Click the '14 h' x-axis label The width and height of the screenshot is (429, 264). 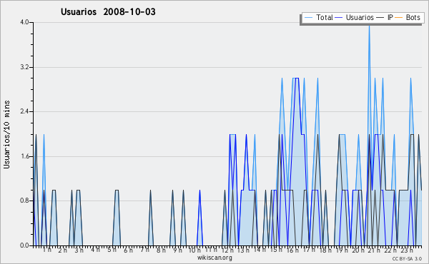click(x=260, y=250)
